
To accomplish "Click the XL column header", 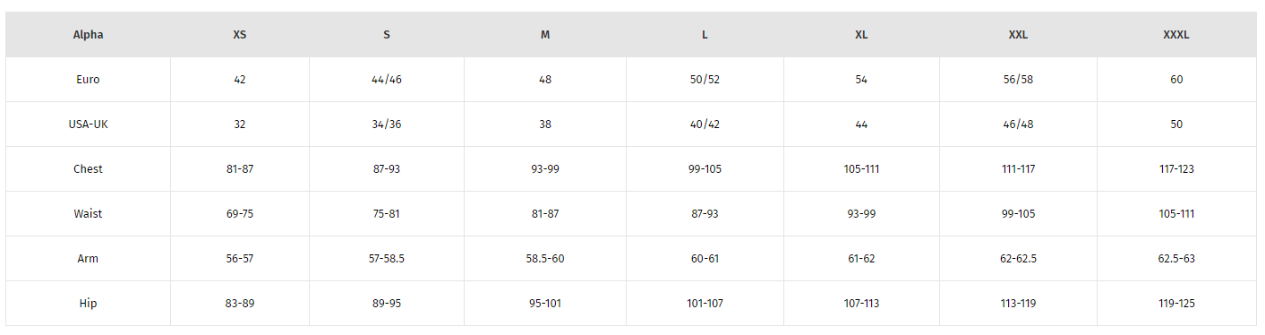I will point(861,35).
